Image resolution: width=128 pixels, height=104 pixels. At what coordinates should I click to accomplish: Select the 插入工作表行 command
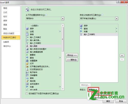(x=44, y=37)
